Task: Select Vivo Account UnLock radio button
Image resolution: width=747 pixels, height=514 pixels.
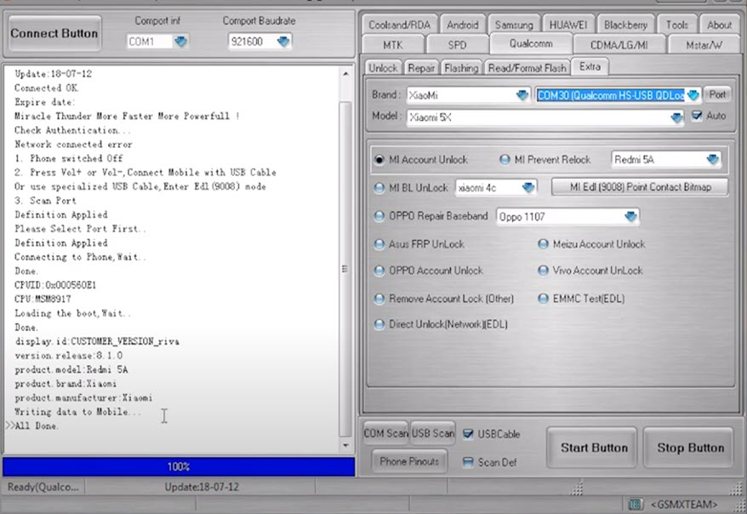Action: tap(543, 271)
